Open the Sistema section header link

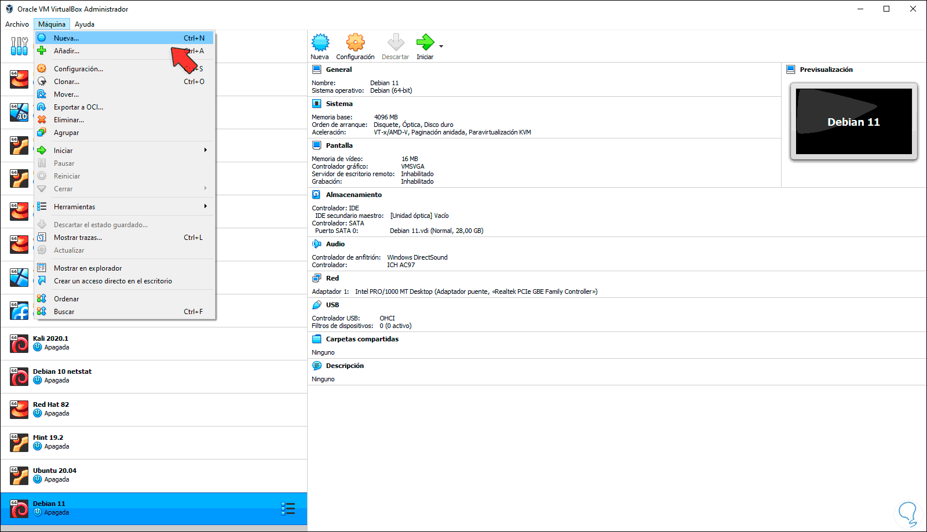[340, 104]
